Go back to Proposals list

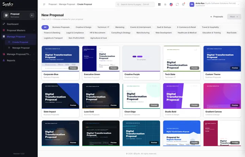(x=216, y=17)
